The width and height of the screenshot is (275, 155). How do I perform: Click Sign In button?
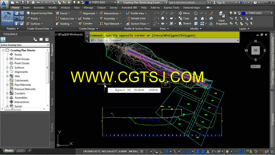click(x=219, y=2)
